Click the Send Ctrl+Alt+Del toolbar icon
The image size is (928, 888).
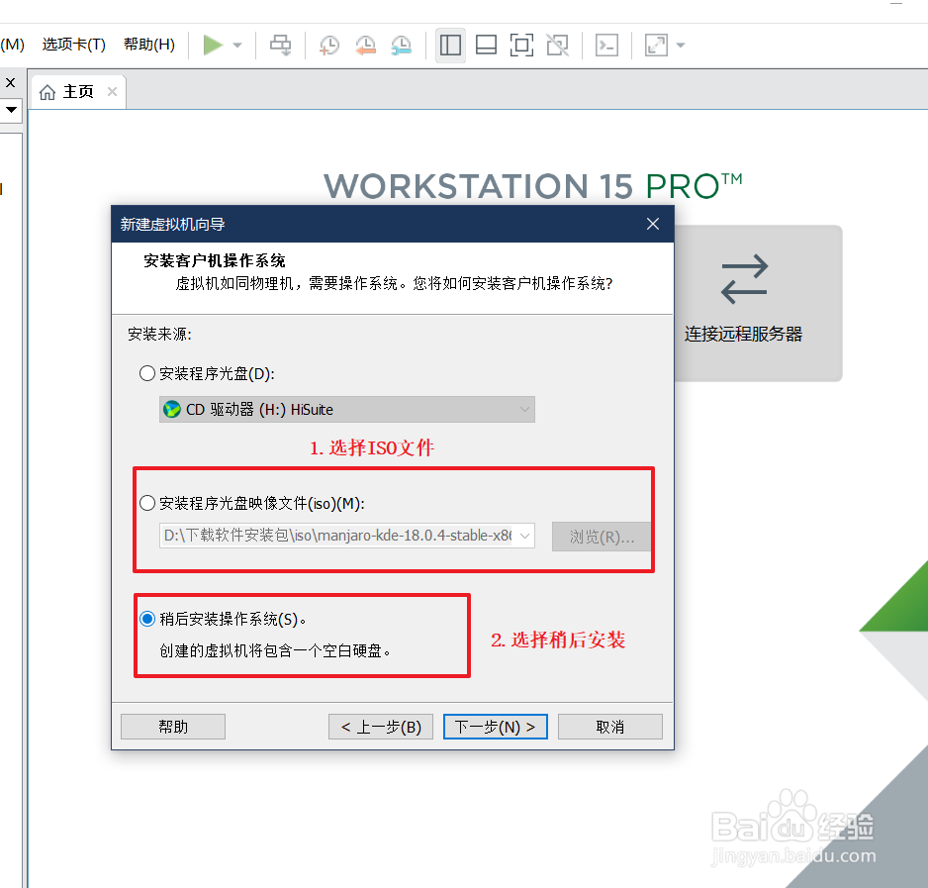click(x=281, y=45)
